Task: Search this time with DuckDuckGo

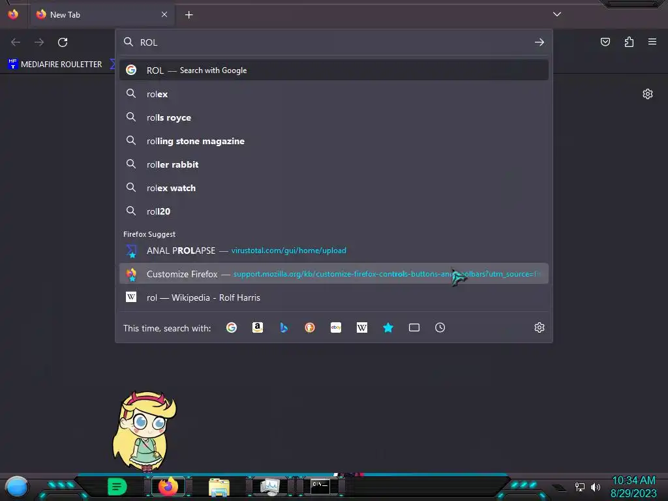Action: coord(310,327)
